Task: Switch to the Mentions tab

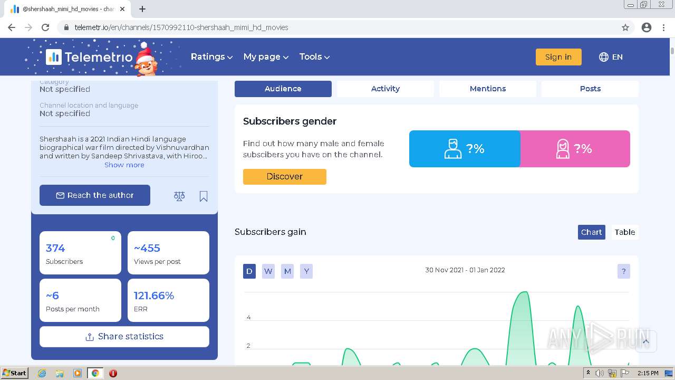Action: [488, 89]
